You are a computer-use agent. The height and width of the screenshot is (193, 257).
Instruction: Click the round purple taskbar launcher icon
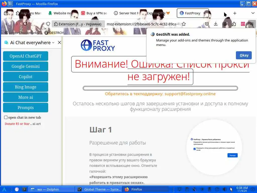click(17, 189)
